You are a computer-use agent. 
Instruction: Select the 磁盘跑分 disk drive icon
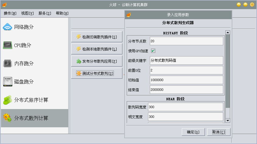(8, 81)
